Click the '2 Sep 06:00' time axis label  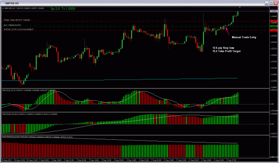pos(44,160)
